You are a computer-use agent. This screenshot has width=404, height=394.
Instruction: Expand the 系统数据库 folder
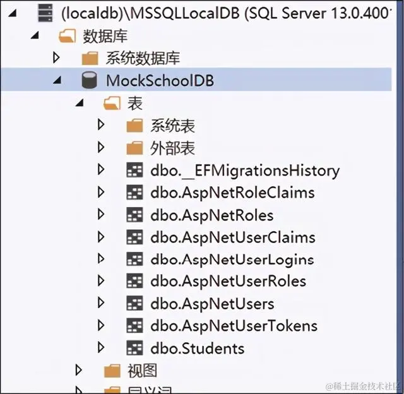pyautogui.click(x=56, y=57)
